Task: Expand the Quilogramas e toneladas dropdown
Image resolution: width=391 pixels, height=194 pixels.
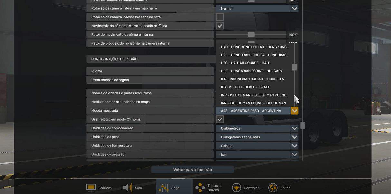Action: (294, 137)
